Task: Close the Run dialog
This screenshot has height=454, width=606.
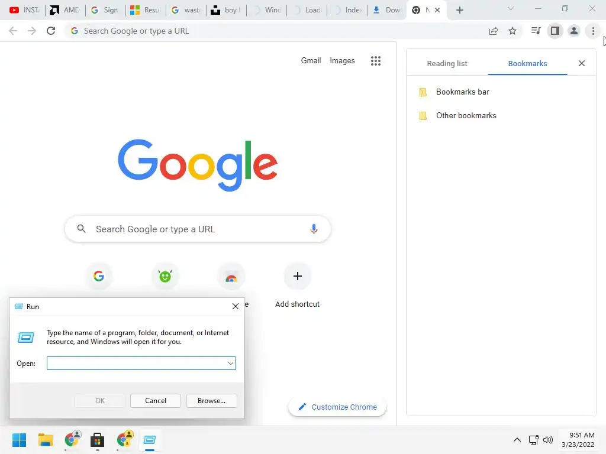Action: coord(236,307)
